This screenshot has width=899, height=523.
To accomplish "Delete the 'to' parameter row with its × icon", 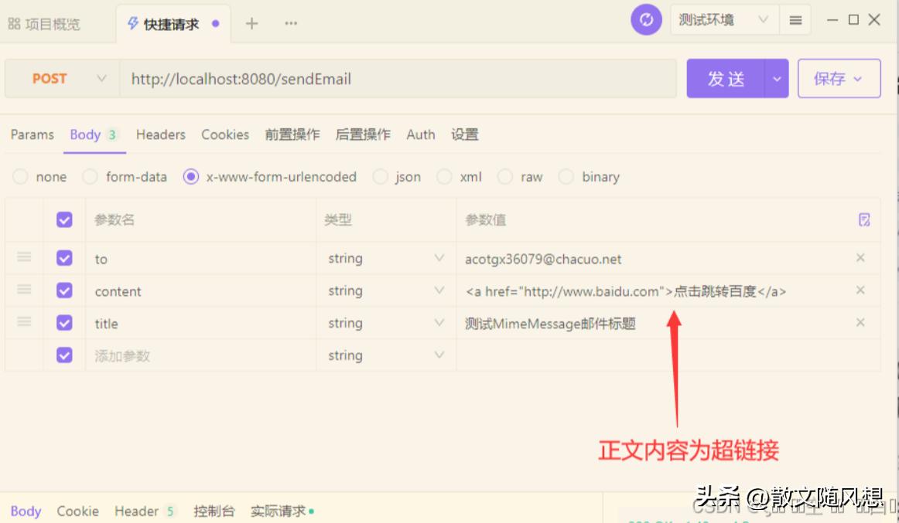I will point(860,258).
